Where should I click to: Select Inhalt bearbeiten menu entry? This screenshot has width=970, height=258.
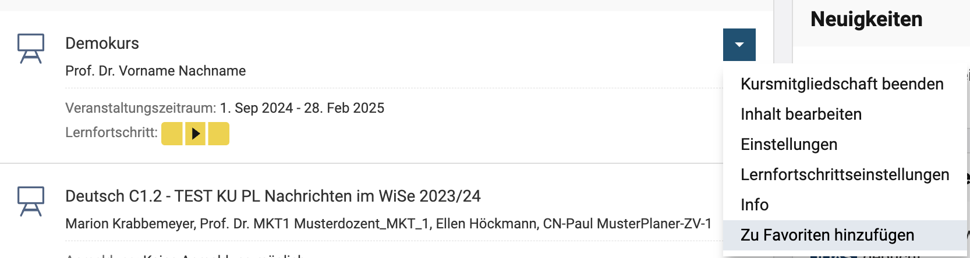tap(801, 114)
